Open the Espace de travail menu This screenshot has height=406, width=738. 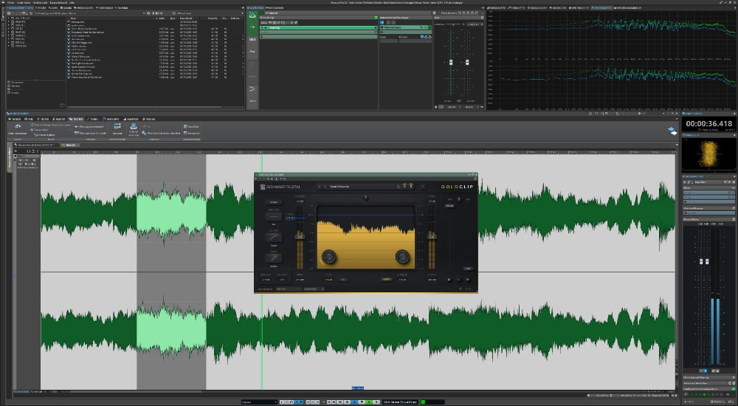tap(58, 2)
